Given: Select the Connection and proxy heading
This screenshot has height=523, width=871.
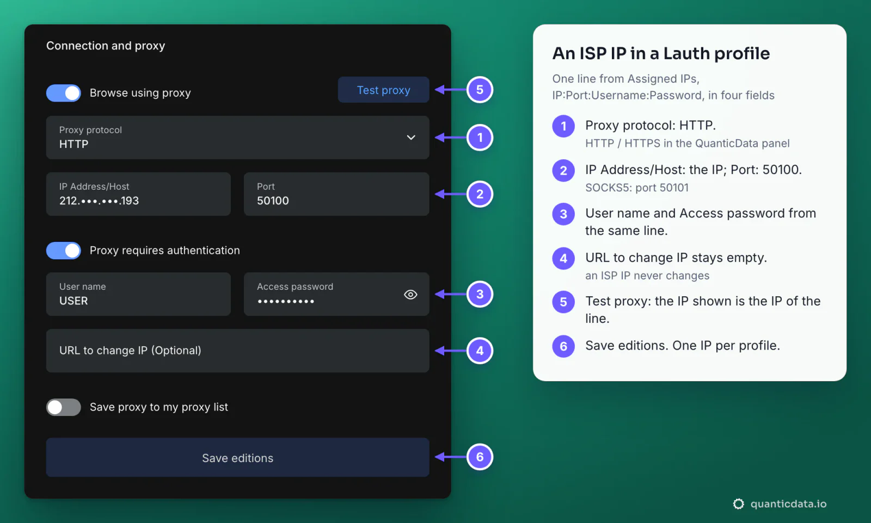Looking at the screenshot, I should 106,46.
